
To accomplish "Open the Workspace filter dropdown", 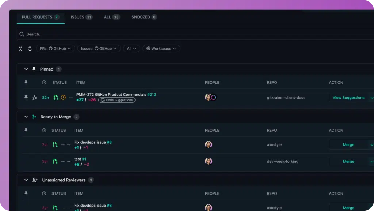I will click(x=161, y=49).
